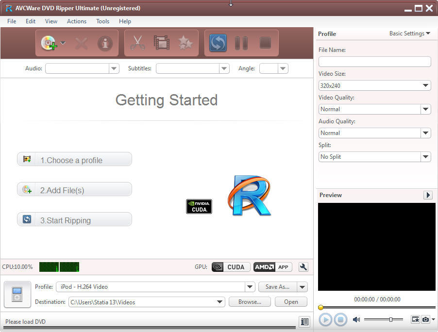
Task: Open the Add DVD dropdown arrow
Action: click(x=63, y=43)
